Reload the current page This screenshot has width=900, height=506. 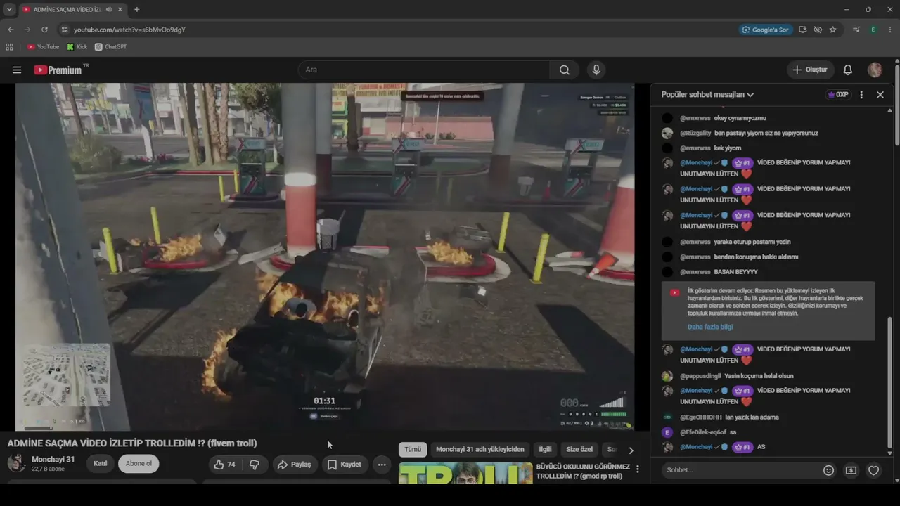44,30
